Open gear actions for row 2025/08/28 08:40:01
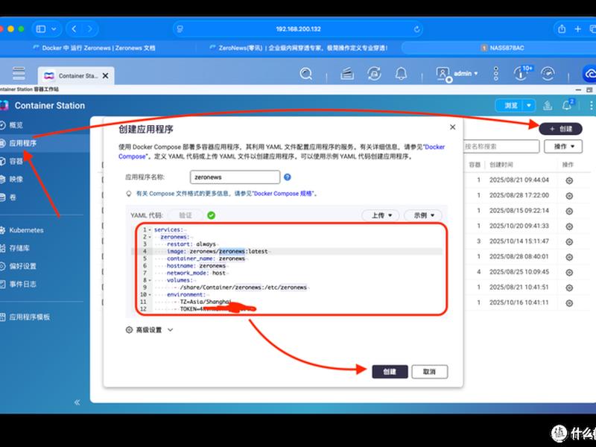Image resolution: width=596 pixels, height=447 pixels. click(569, 257)
